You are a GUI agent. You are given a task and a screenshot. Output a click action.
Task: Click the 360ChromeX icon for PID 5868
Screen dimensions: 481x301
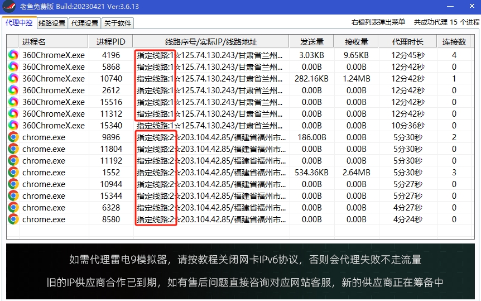click(13, 66)
